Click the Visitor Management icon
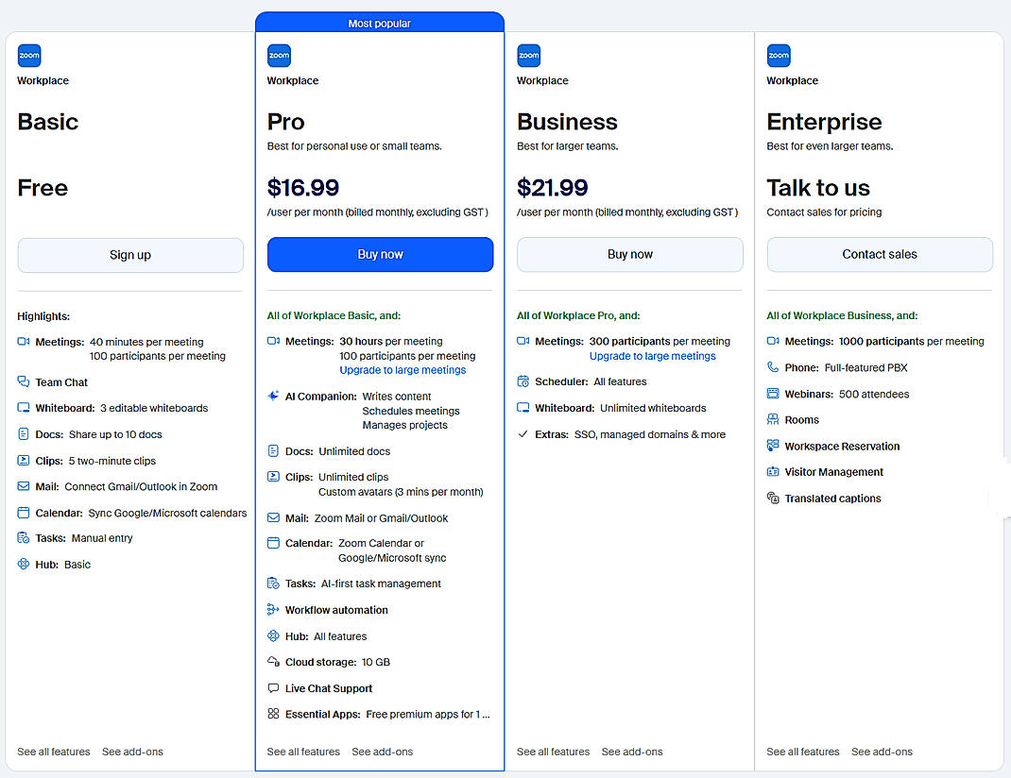Viewport: 1011px width, 778px height. click(773, 471)
